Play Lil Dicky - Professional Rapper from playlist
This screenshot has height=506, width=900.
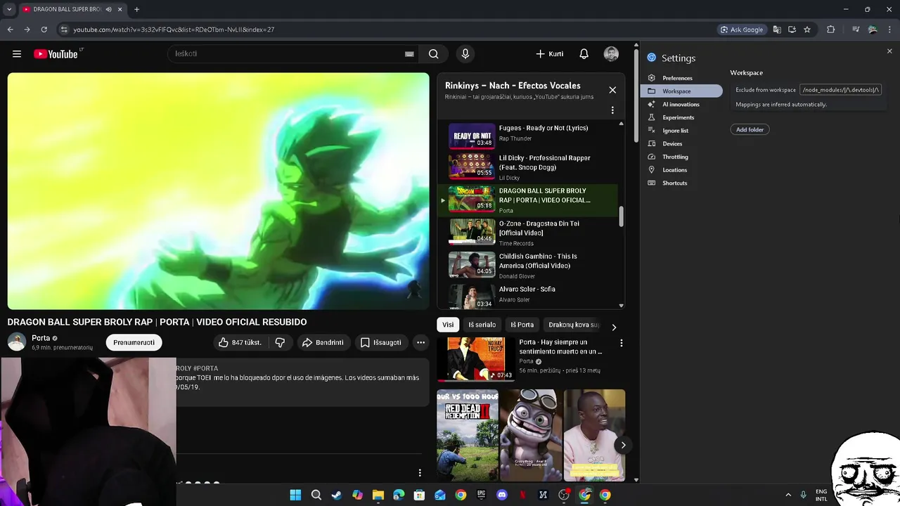[x=527, y=167]
